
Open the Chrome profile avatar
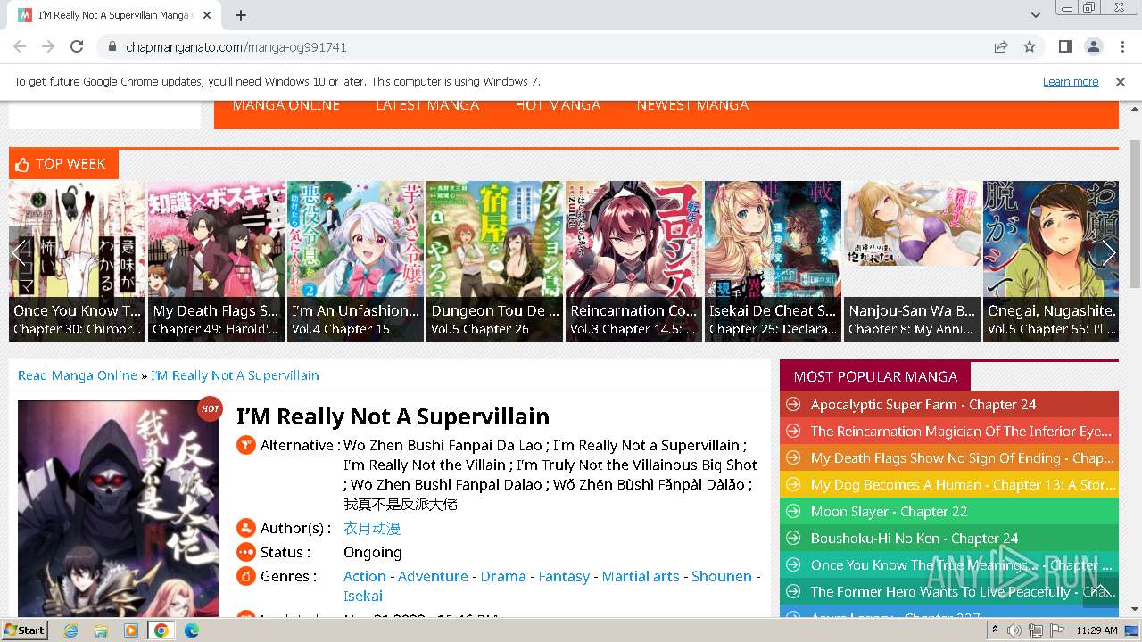(x=1094, y=46)
